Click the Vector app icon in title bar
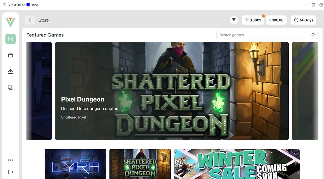This screenshot has height=179, width=324. 4,5
